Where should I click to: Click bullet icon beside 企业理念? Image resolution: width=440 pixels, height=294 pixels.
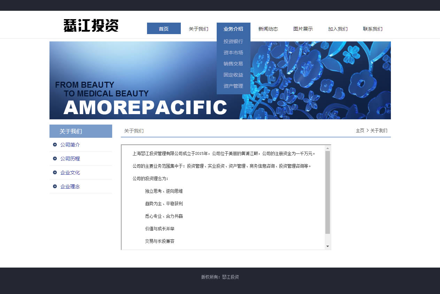pos(55,186)
